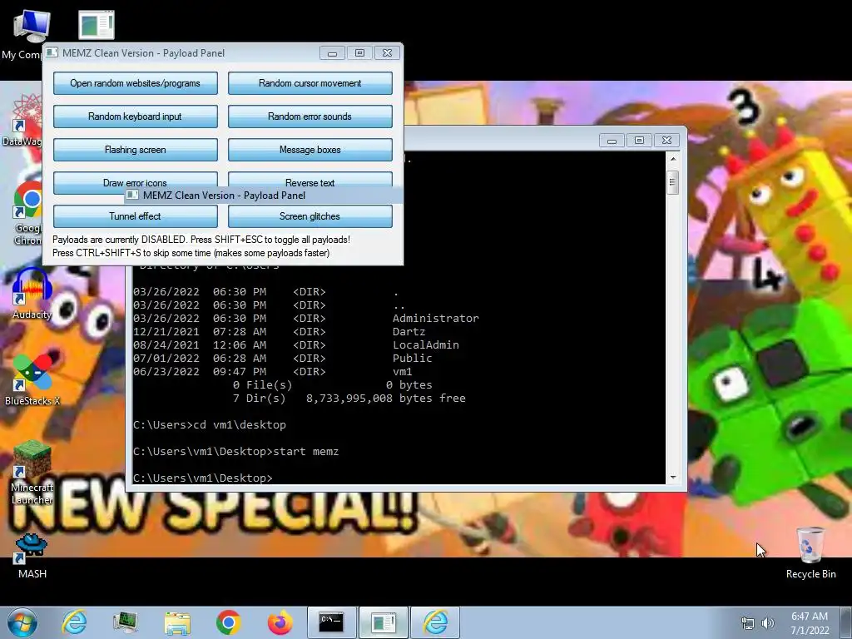This screenshot has width=852, height=639.
Task: Enable Open random websites/programs payload
Action: (x=136, y=83)
